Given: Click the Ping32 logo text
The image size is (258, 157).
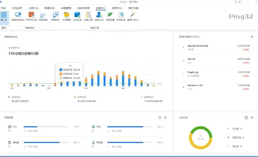Looking at the screenshot, I should [241, 17].
